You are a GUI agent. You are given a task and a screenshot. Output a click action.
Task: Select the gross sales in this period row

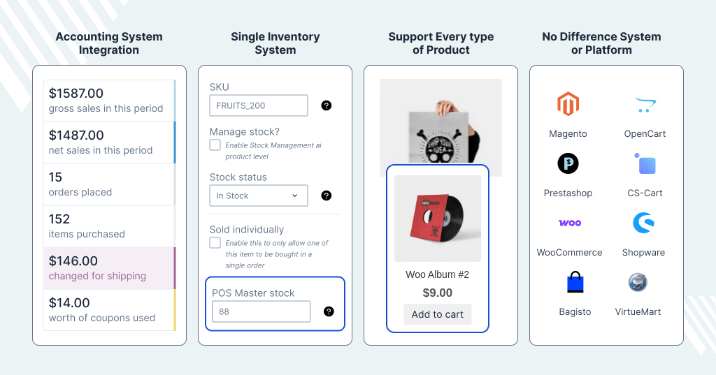pyautogui.click(x=109, y=101)
